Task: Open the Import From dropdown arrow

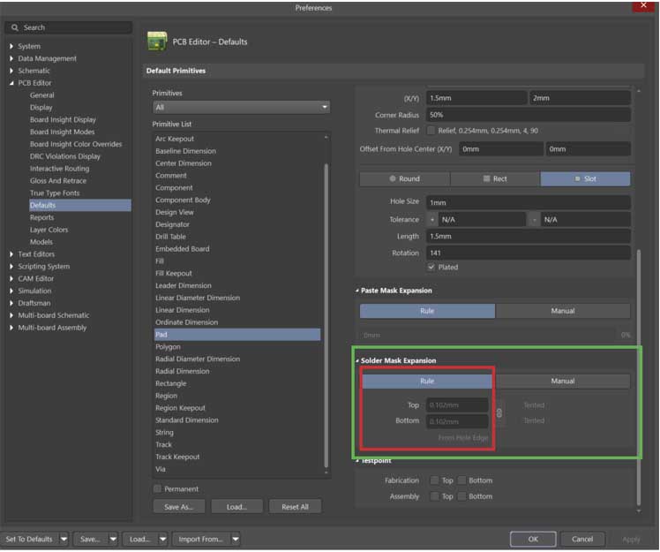Action: click(x=237, y=539)
